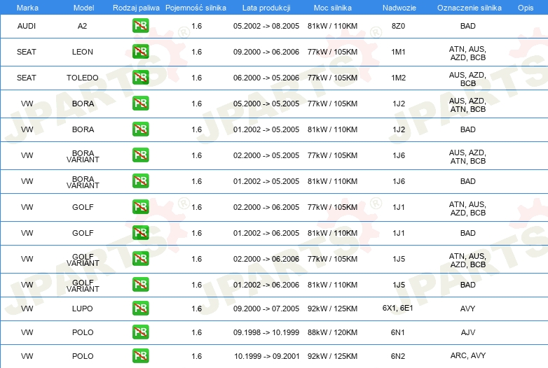548x368 pixels.
Task: Click the fuel icon for GOLF VARIANT 81kW
Action: pos(140,285)
